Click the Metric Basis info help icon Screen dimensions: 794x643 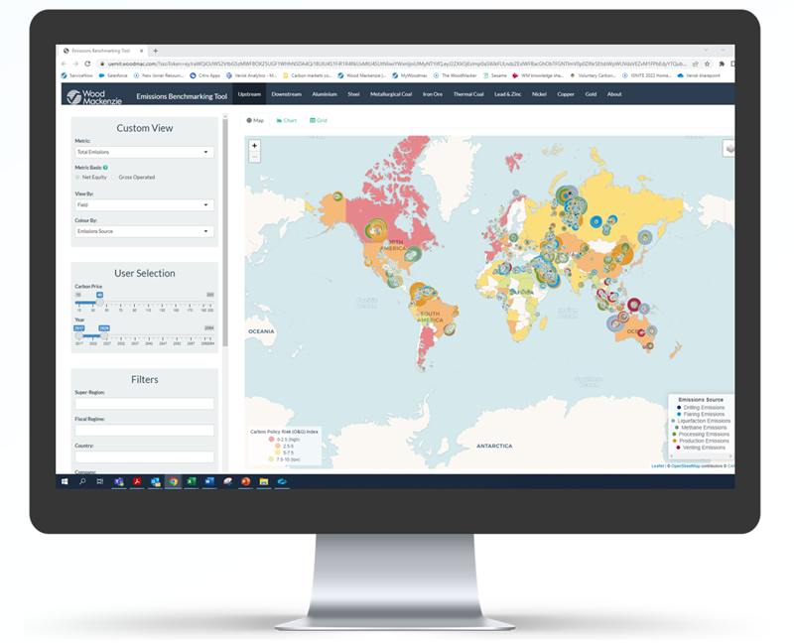(x=105, y=168)
